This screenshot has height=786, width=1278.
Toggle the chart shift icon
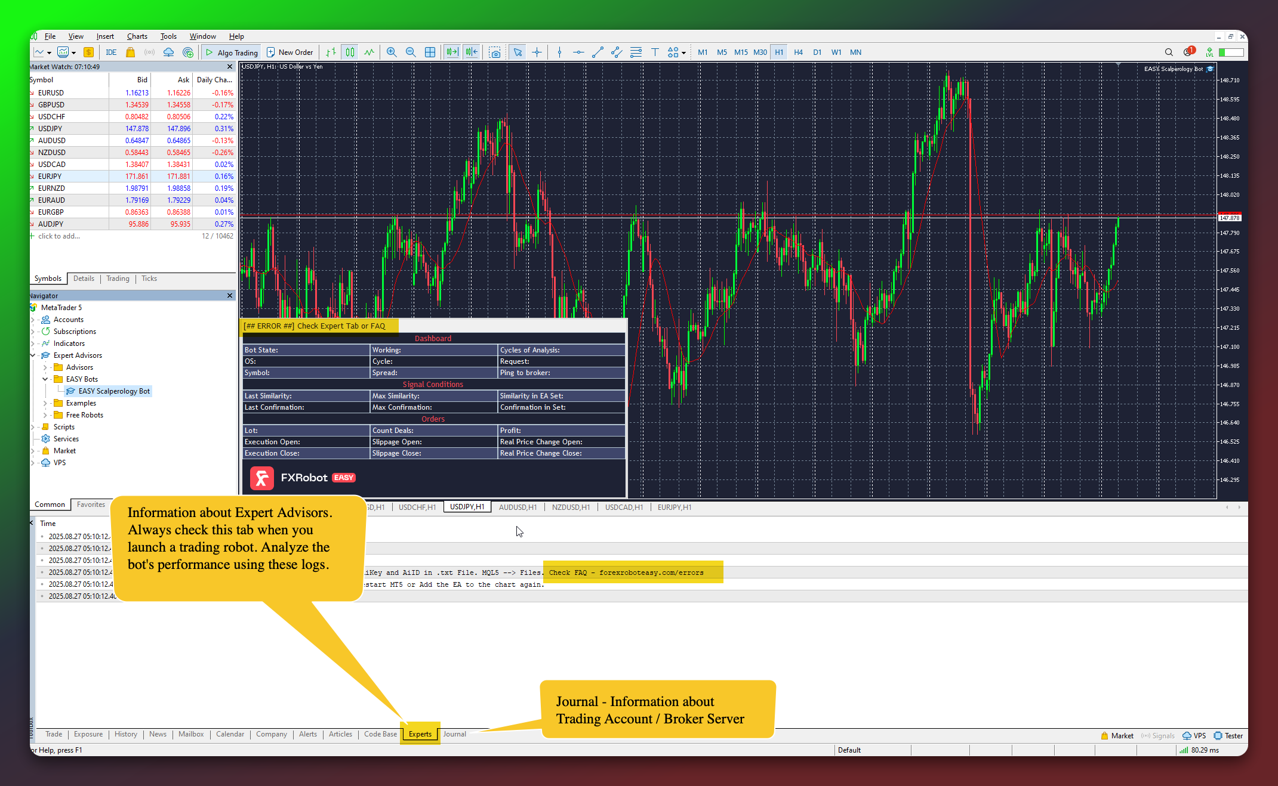[472, 52]
